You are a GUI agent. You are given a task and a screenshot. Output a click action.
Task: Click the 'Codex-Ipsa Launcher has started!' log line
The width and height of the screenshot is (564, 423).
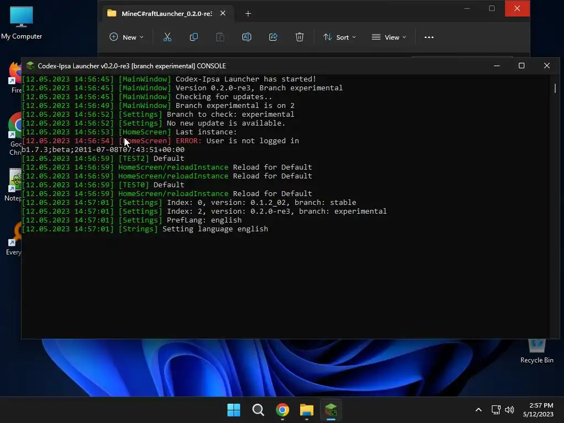click(169, 79)
